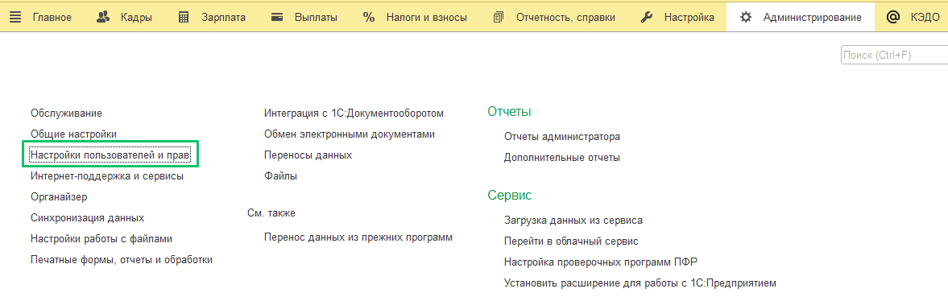Viewport: 948px width, 297px height.
Task: Select the Администрирование tab
Action: pos(801,18)
